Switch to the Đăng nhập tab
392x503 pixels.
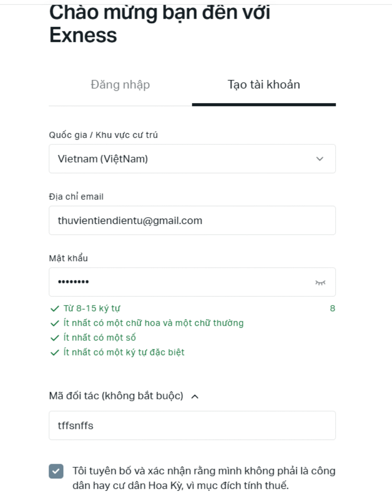pyautogui.click(x=120, y=85)
